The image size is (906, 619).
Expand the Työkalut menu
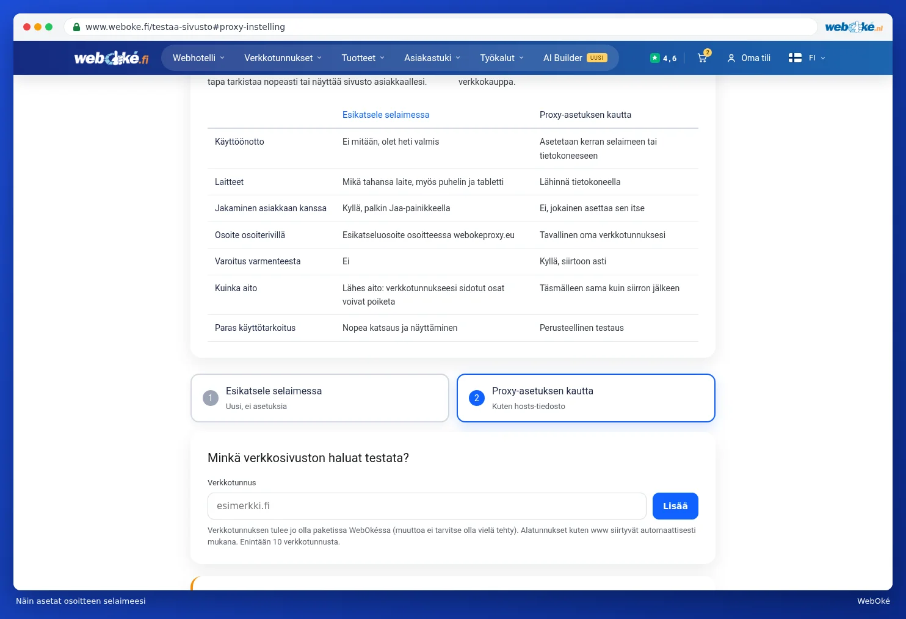coord(502,58)
